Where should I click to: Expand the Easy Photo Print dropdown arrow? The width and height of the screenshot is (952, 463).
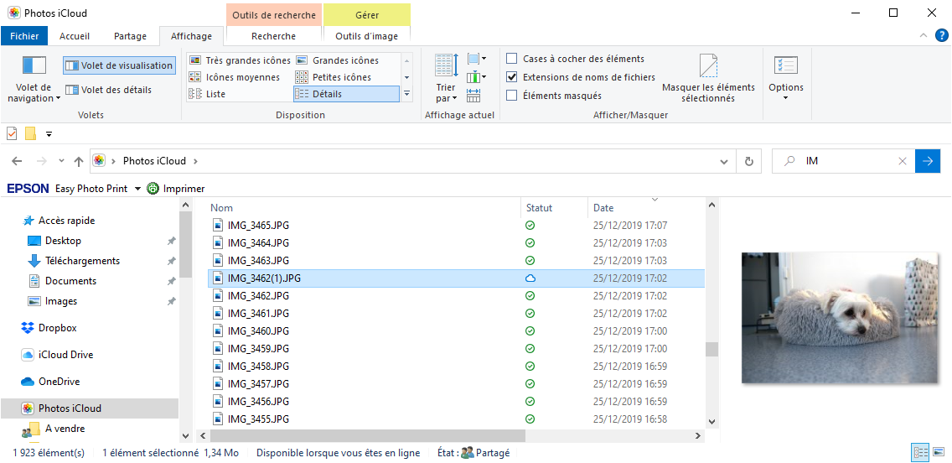137,189
